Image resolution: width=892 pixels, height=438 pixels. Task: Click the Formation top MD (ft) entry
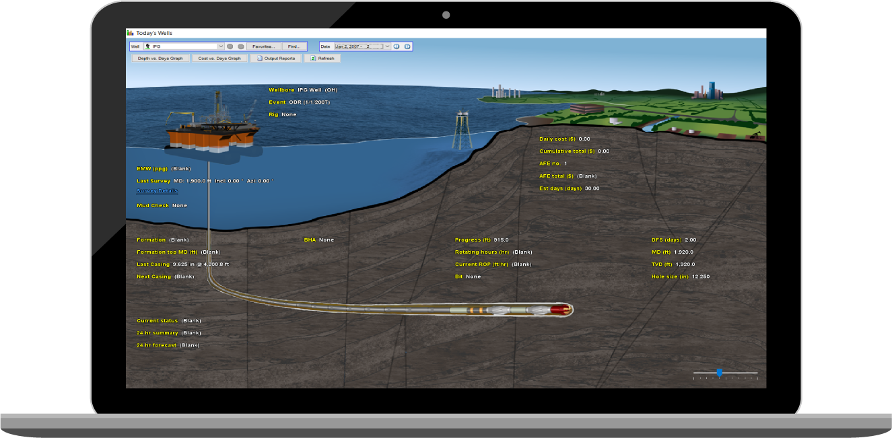pyautogui.click(x=178, y=252)
